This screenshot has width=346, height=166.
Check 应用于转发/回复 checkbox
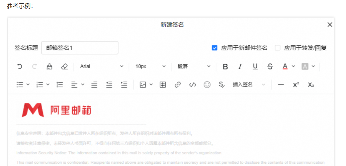coord(278,48)
